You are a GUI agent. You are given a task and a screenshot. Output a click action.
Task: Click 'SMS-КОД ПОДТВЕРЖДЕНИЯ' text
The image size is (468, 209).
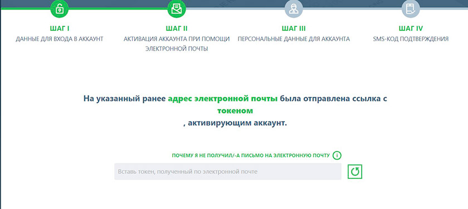pyautogui.click(x=411, y=39)
